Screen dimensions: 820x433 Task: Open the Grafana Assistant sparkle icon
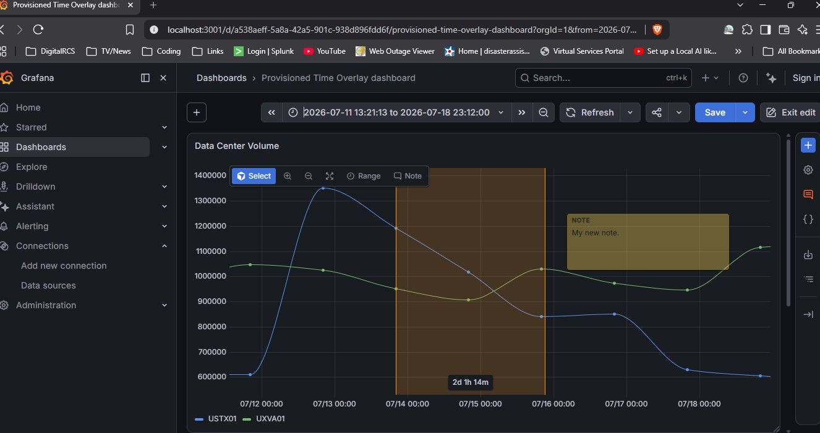click(x=771, y=78)
